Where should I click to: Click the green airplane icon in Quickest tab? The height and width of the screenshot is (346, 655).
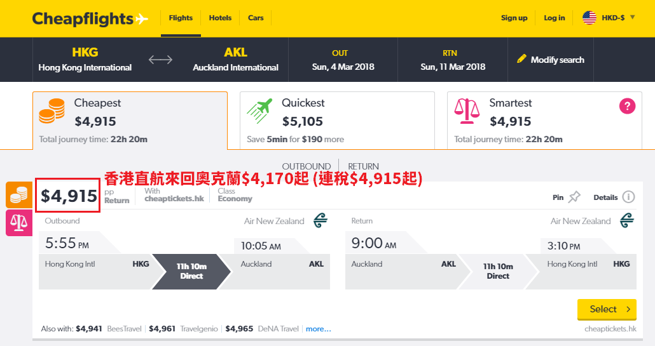259,111
